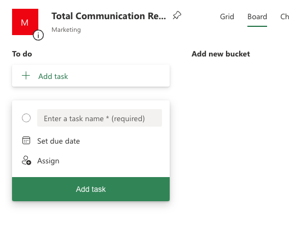Click the red M plan logo tile
Screen dimensions: 289x233
coord(25,22)
